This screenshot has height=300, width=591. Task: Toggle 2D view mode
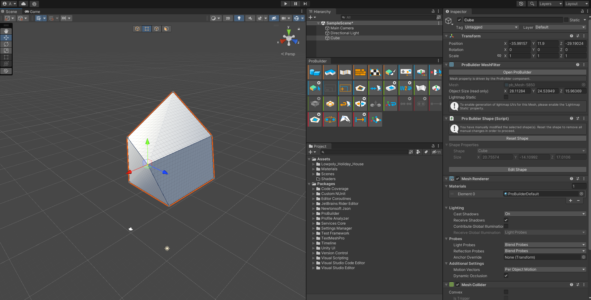(228, 18)
